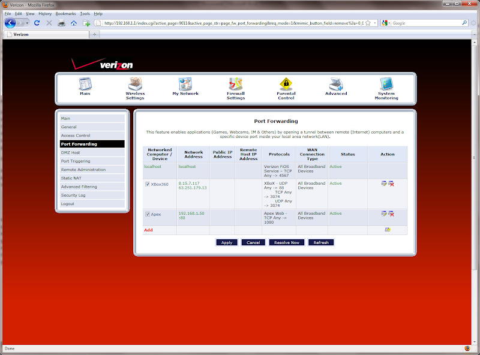The height and width of the screenshot is (355, 480).
Task: Open System Monitoring icon
Action: tap(386, 84)
